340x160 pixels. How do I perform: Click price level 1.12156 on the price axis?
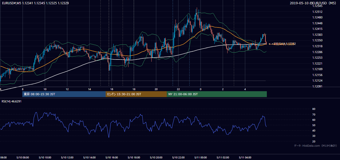[317, 75]
